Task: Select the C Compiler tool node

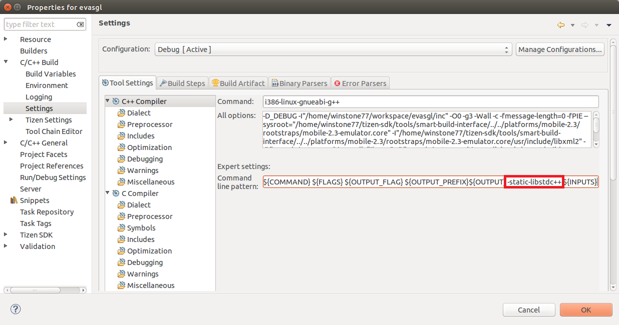Action: [x=140, y=193]
